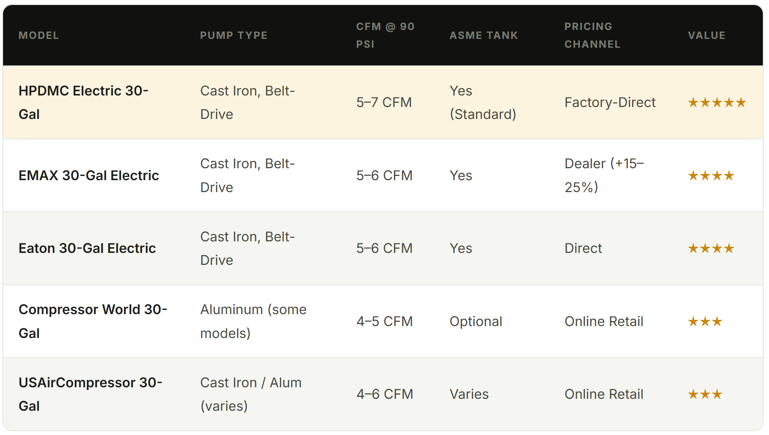The height and width of the screenshot is (435, 769).
Task: Click EMAX's Yes ASME tank cell
Action: pos(461,176)
